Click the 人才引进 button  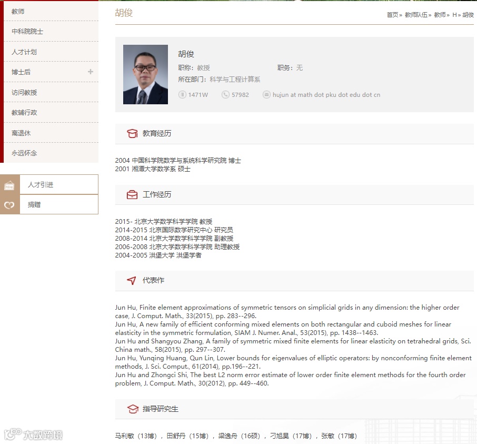click(59, 184)
